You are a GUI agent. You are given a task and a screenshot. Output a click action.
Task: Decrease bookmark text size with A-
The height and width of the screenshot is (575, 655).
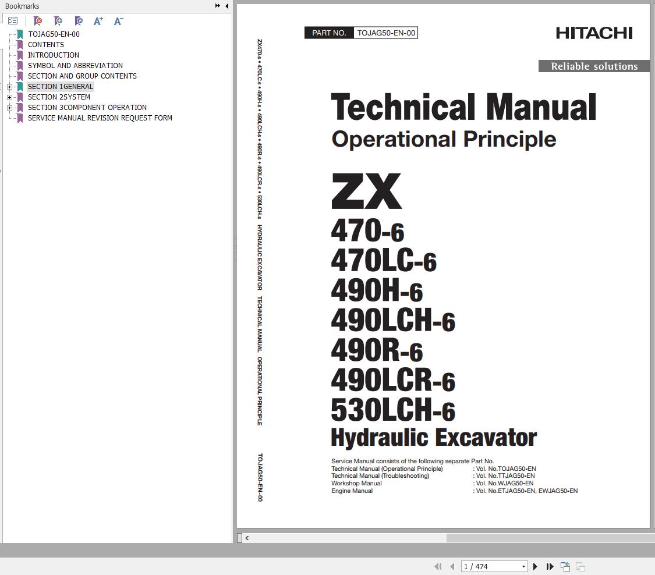click(x=119, y=21)
